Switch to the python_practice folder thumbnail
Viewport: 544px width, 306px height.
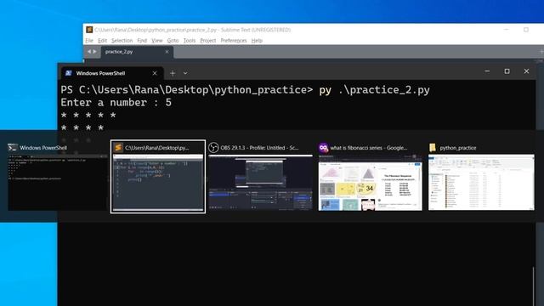pyautogui.click(x=481, y=183)
